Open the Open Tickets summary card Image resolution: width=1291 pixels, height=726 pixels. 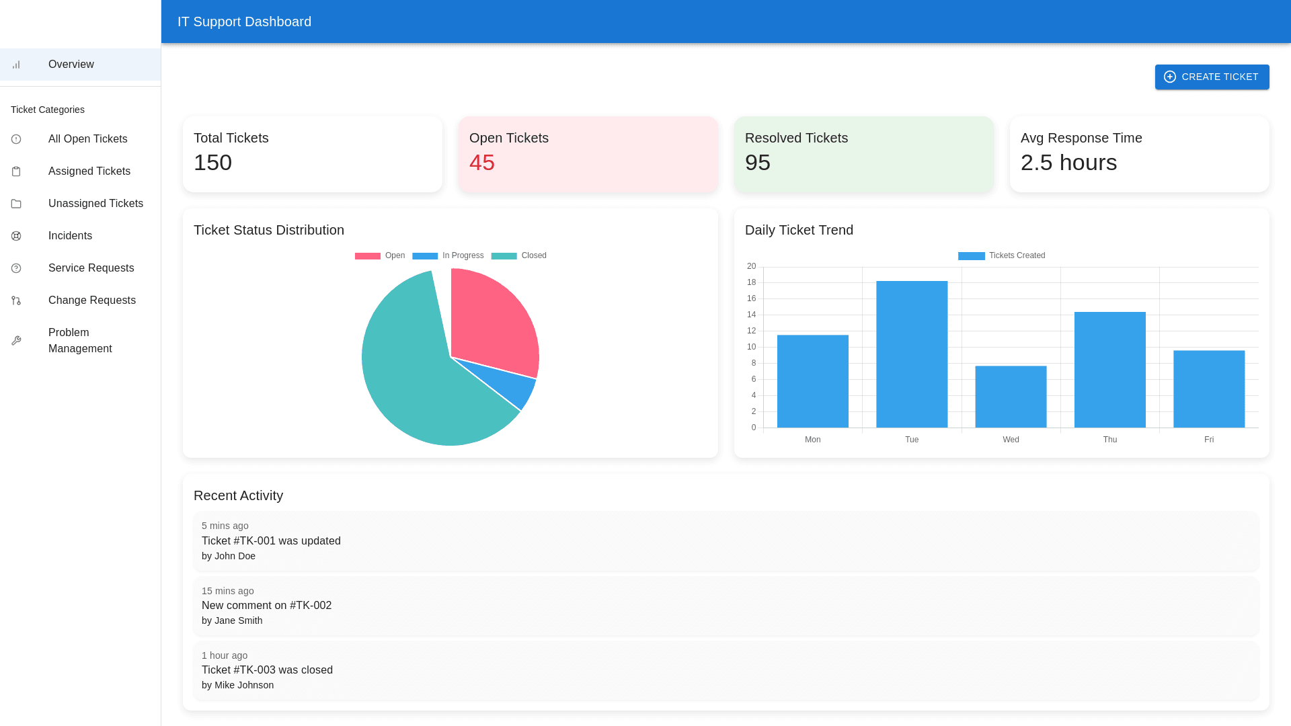588,154
